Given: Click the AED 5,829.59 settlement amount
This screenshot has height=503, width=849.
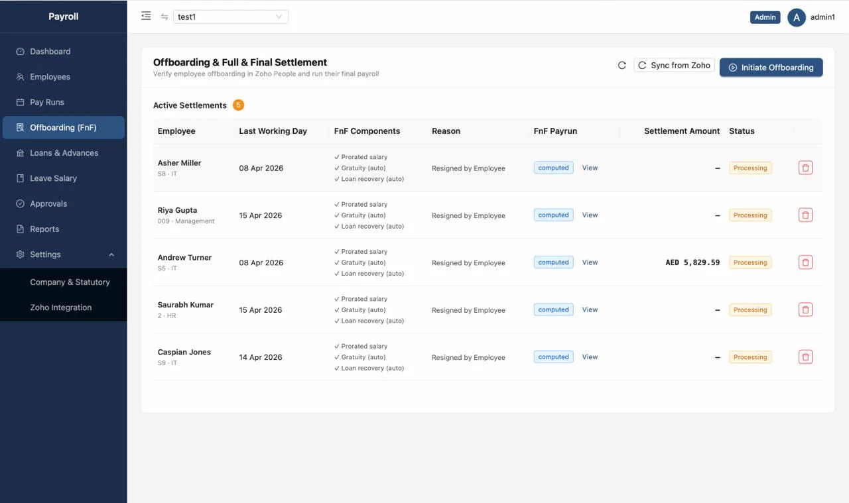Looking at the screenshot, I should pyautogui.click(x=692, y=262).
